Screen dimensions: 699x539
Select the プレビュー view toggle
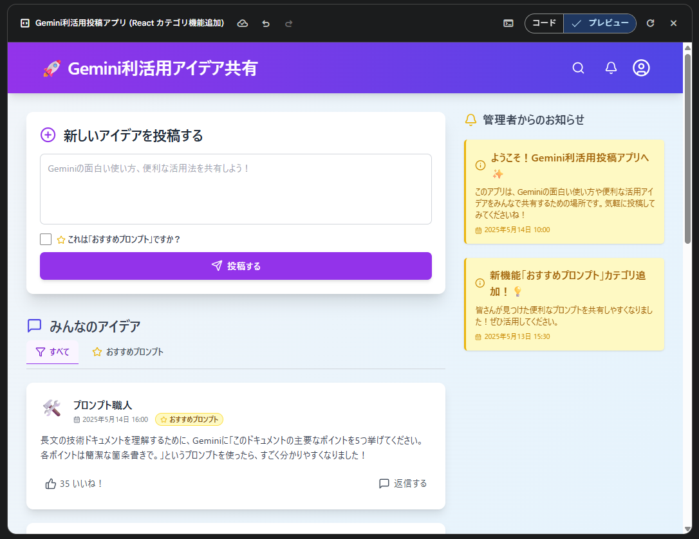pos(600,23)
